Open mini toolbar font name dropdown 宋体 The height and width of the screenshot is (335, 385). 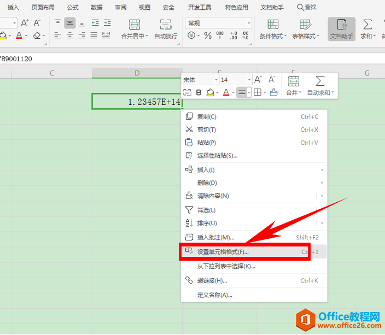pyautogui.click(x=200, y=80)
